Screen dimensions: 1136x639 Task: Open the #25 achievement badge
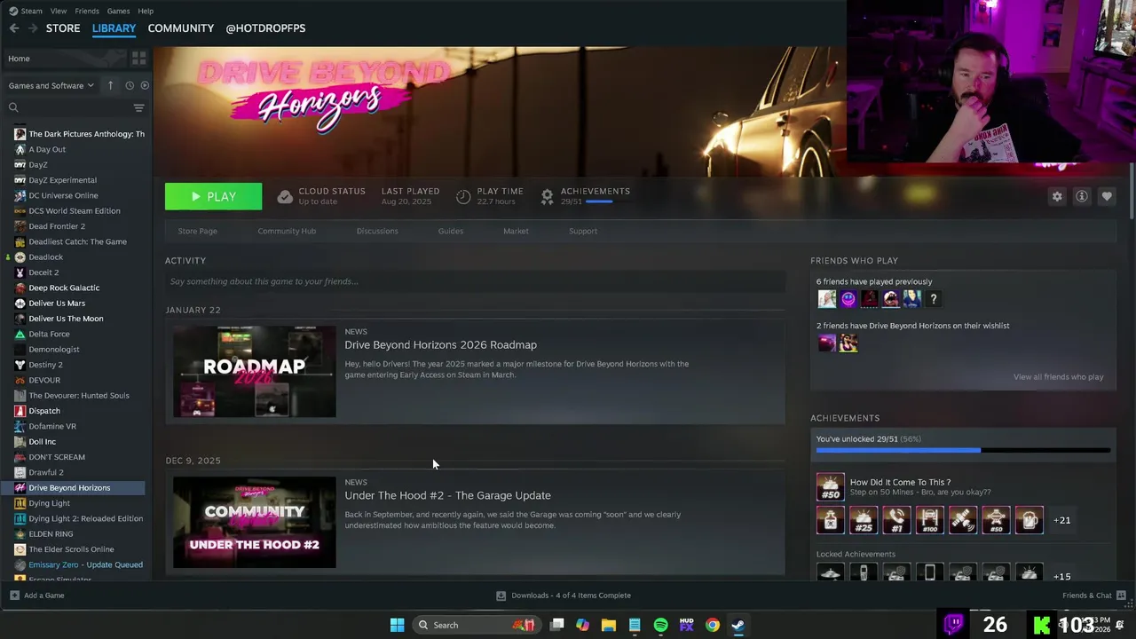(864, 520)
